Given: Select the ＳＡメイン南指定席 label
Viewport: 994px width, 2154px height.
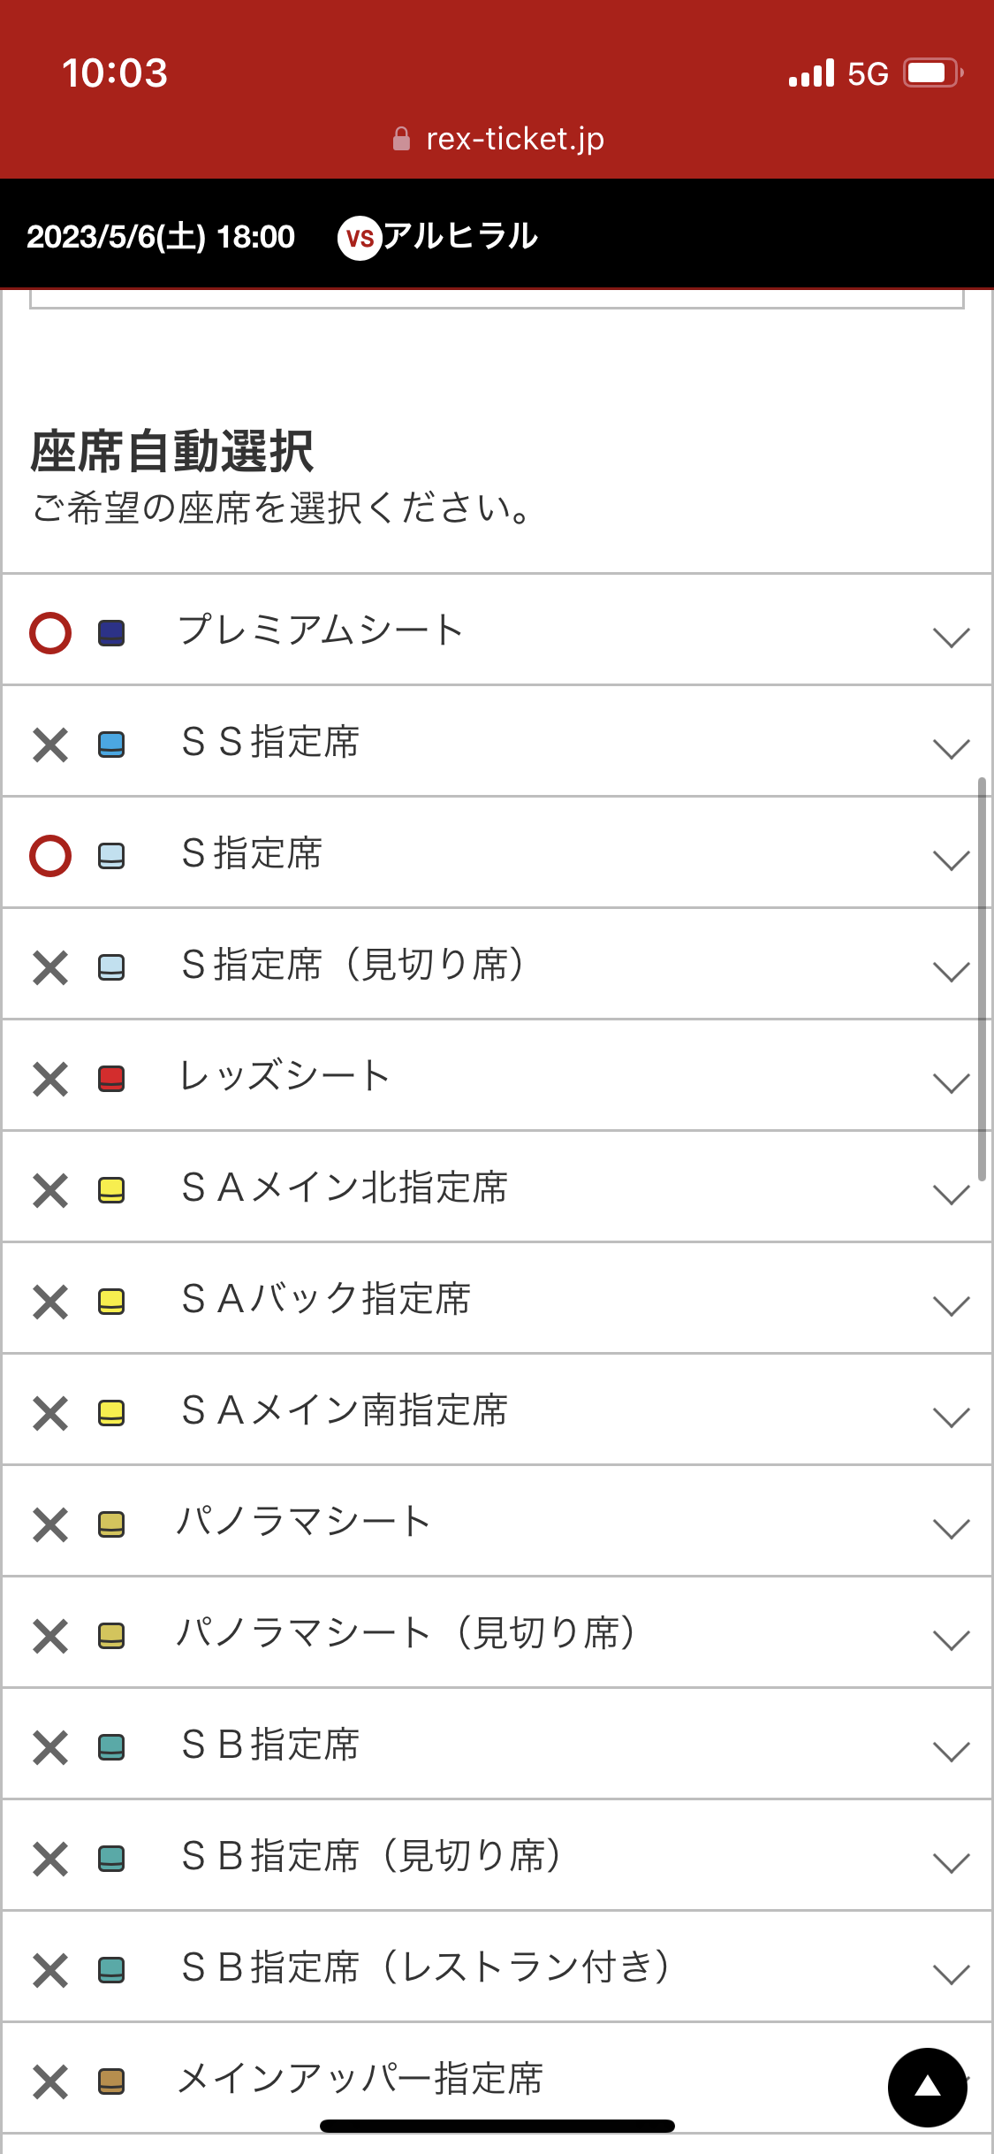Looking at the screenshot, I should (x=345, y=1410).
